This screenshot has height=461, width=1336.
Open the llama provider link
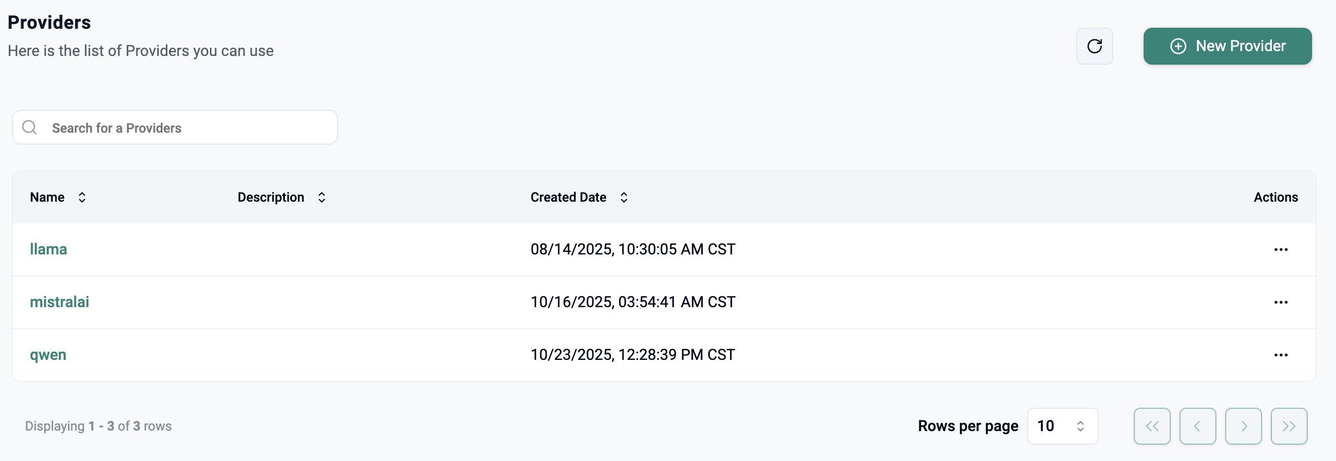click(x=48, y=249)
